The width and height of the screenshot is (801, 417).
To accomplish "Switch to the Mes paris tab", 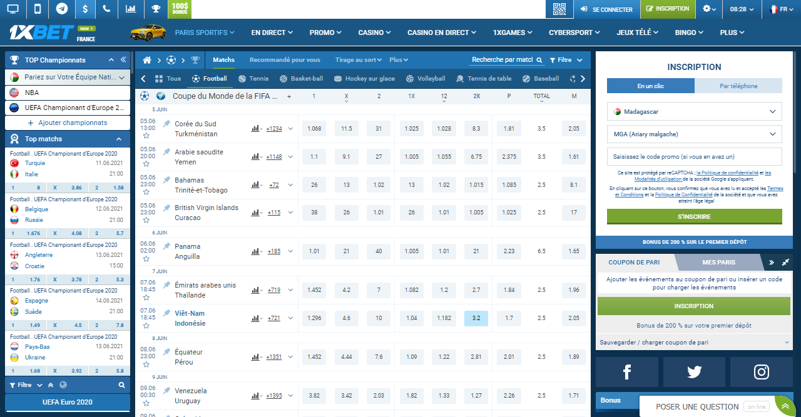I will [x=719, y=263].
